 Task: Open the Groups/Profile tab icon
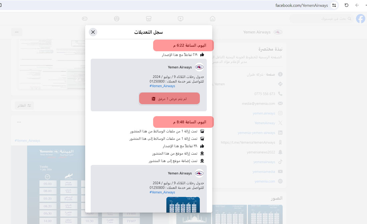pos(117,19)
